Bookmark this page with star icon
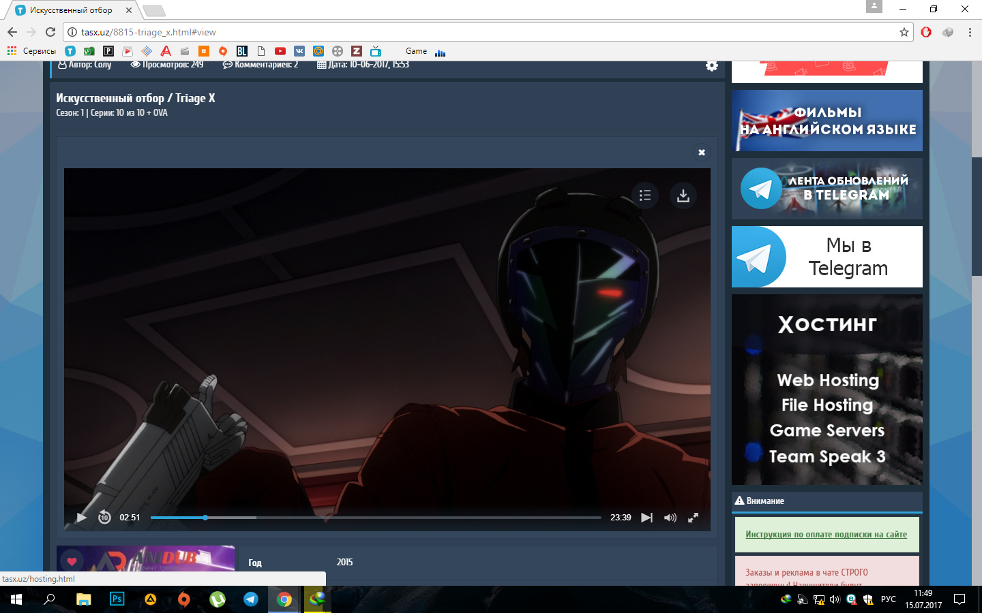The width and height of the screenshot is (982, 613). click(904, 32)
